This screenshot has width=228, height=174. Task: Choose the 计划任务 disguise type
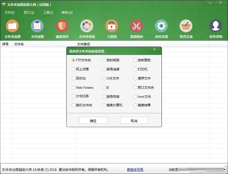80,96
